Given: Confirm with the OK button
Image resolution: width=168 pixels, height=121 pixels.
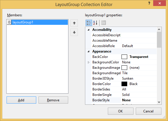Looking at the screenshot, I should (x=121, y=111).
